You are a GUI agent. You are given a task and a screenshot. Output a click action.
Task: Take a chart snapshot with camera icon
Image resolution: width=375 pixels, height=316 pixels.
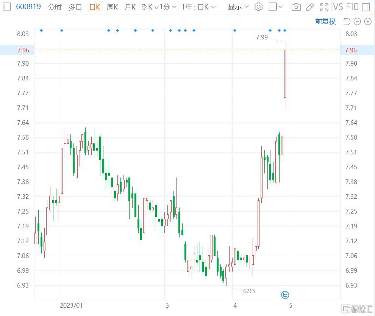[296, 7]
